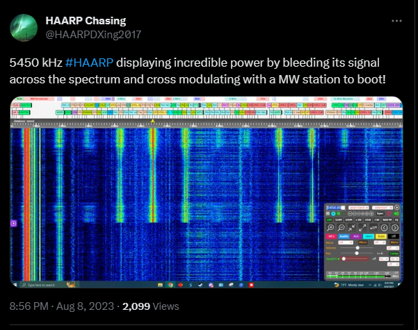Select CW demodulation mode

coord(377,220)
